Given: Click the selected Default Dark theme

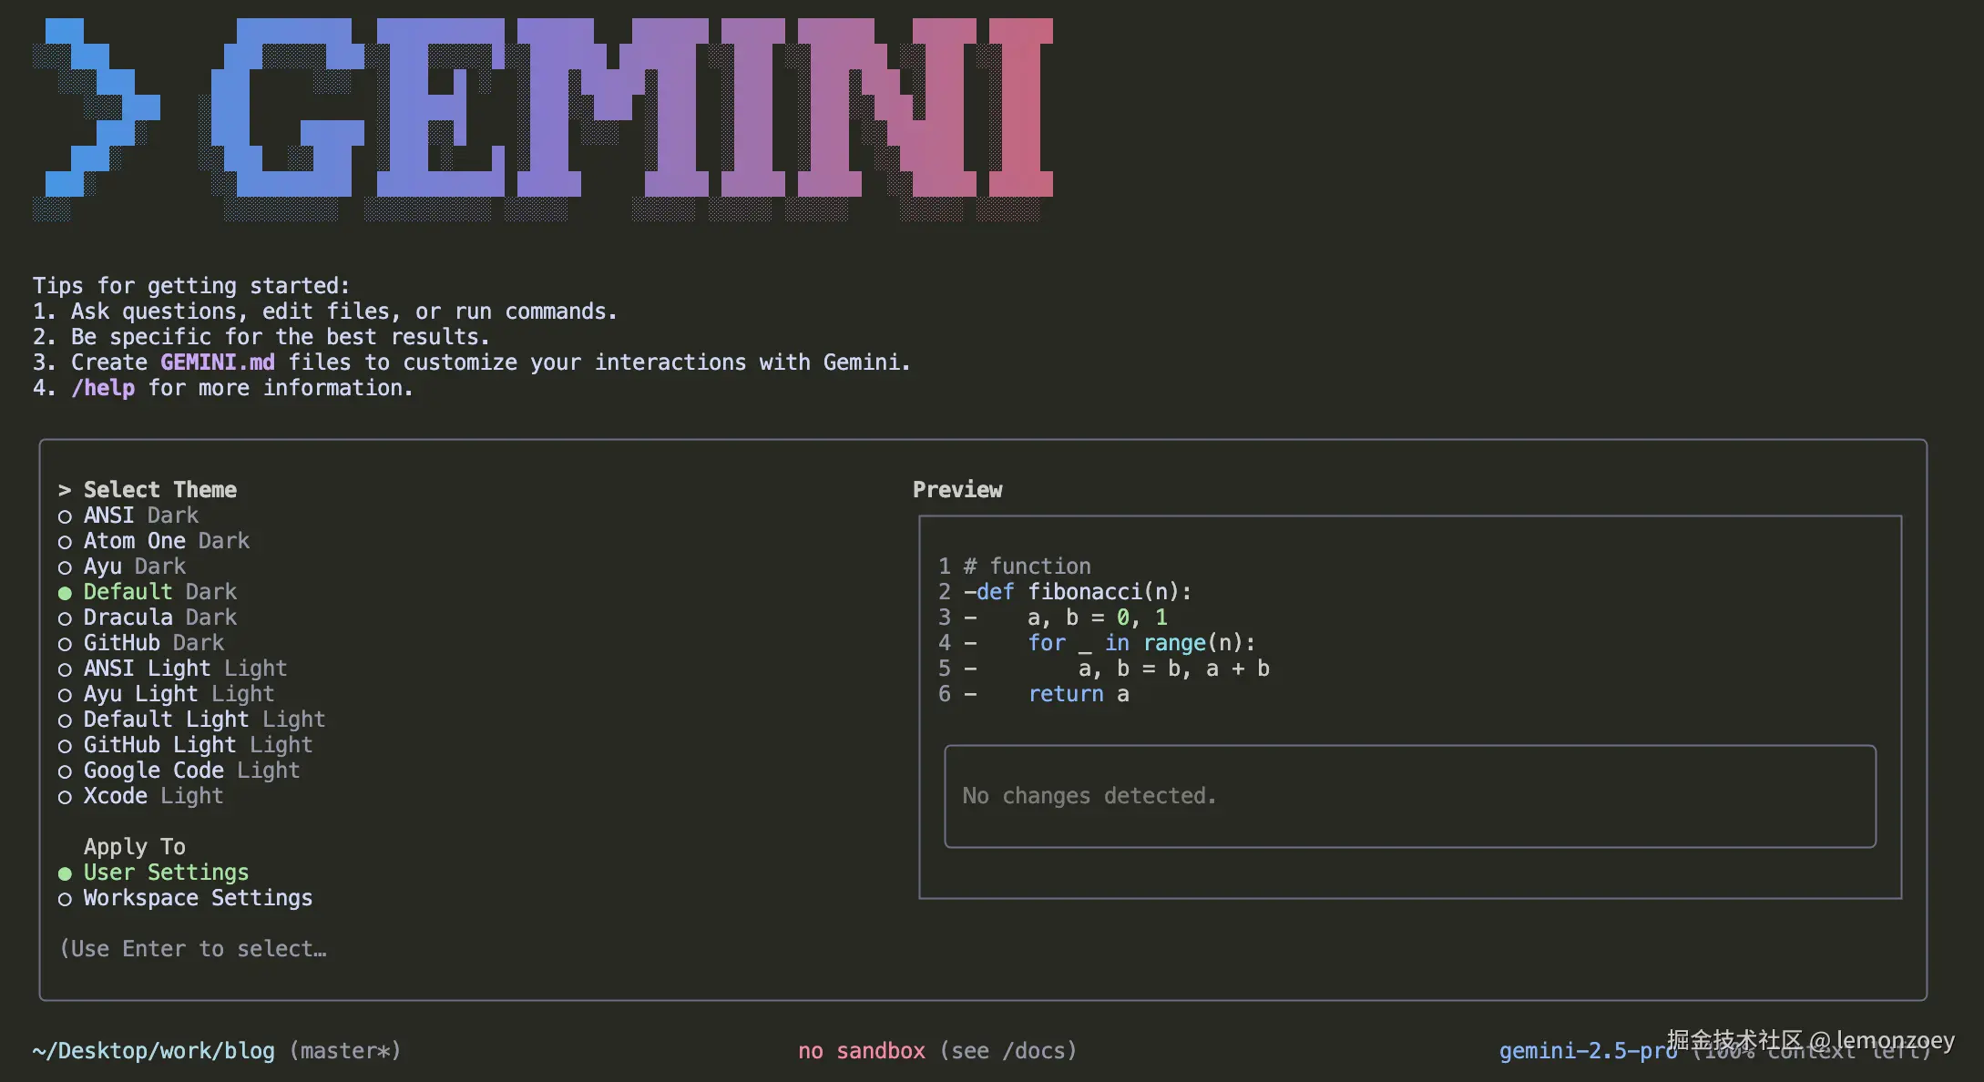Looking at the screenshot, I should coord(159,592).
